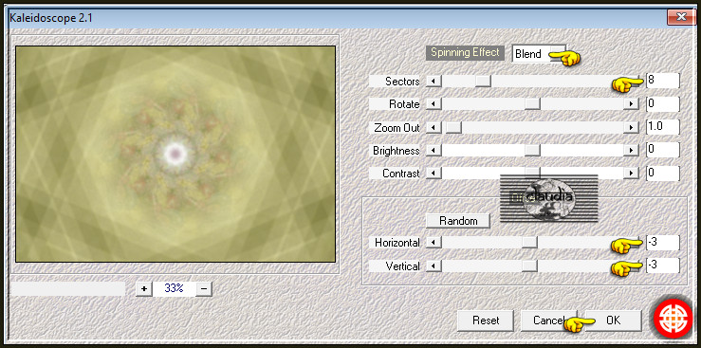Click the Brightness slider right arrow
Viewport: 701px width, 348px height.
[x=631, y=150]
